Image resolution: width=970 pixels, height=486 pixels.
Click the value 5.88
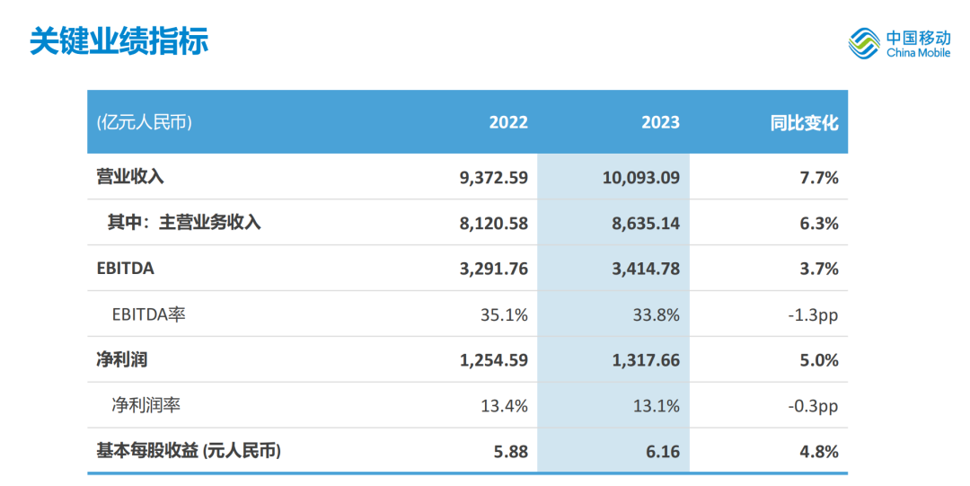pyautogui.click(x=511, y=452)
